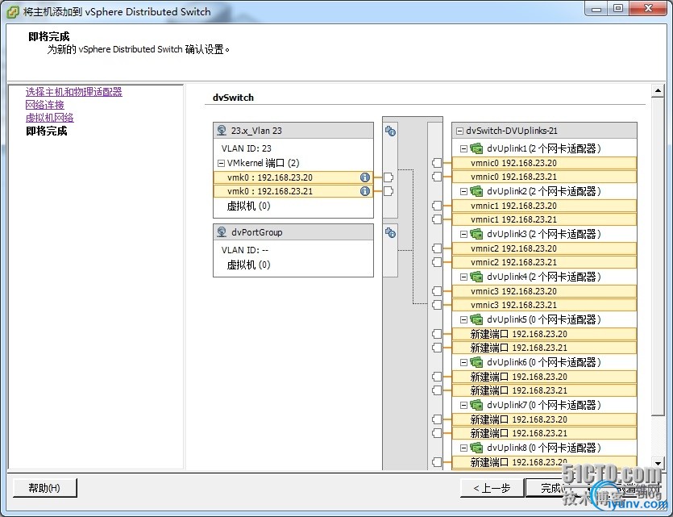Collapse the dvSwitch-DVUplinks-21 tree
Viewport: 673px width, 517px height.
[x=459, y=131]
